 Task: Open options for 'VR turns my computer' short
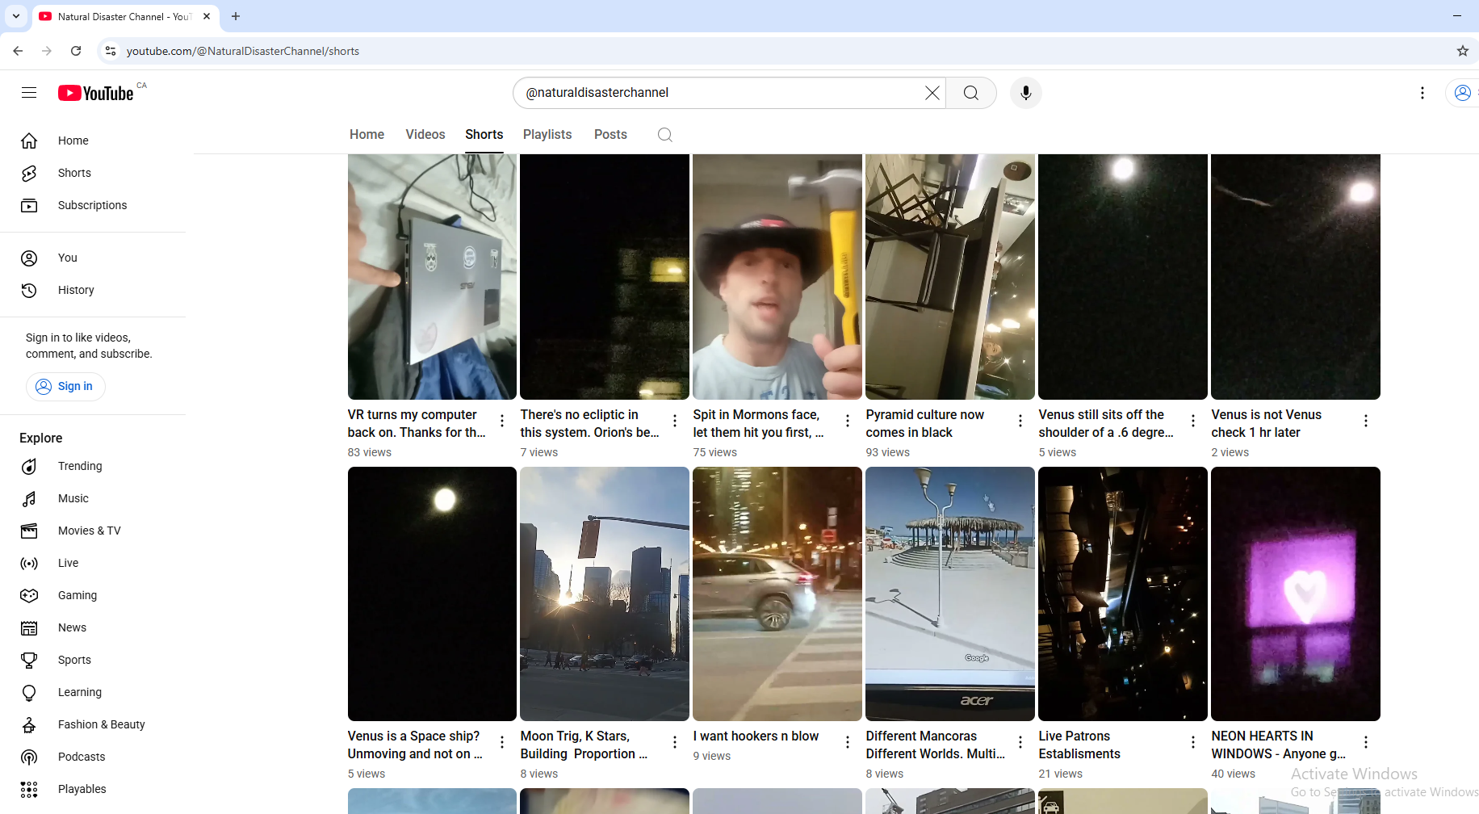501,421
